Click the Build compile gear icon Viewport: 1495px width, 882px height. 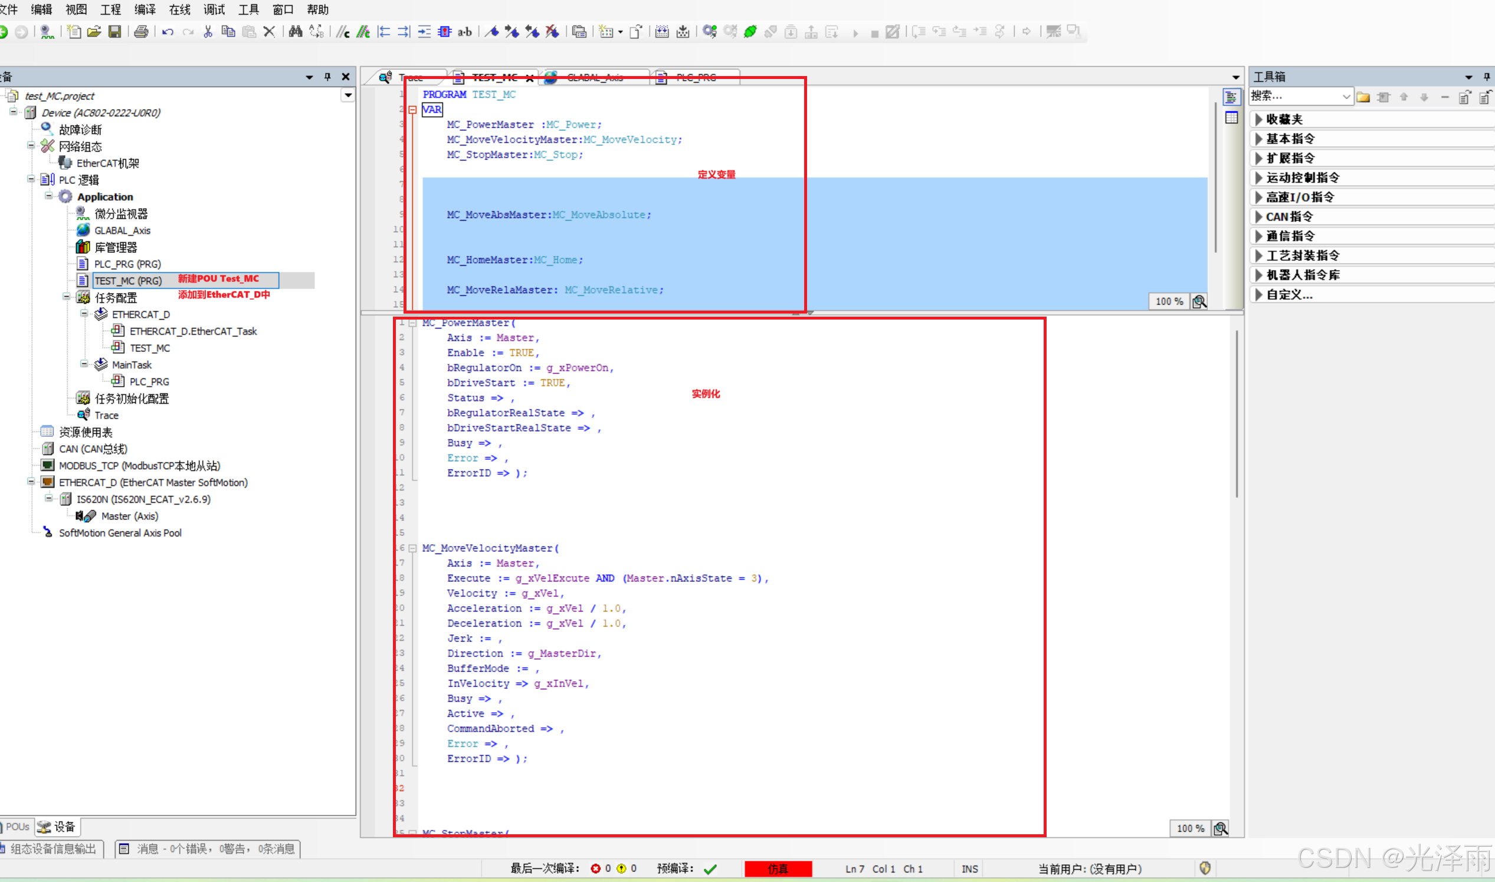[x=709, y=32]
